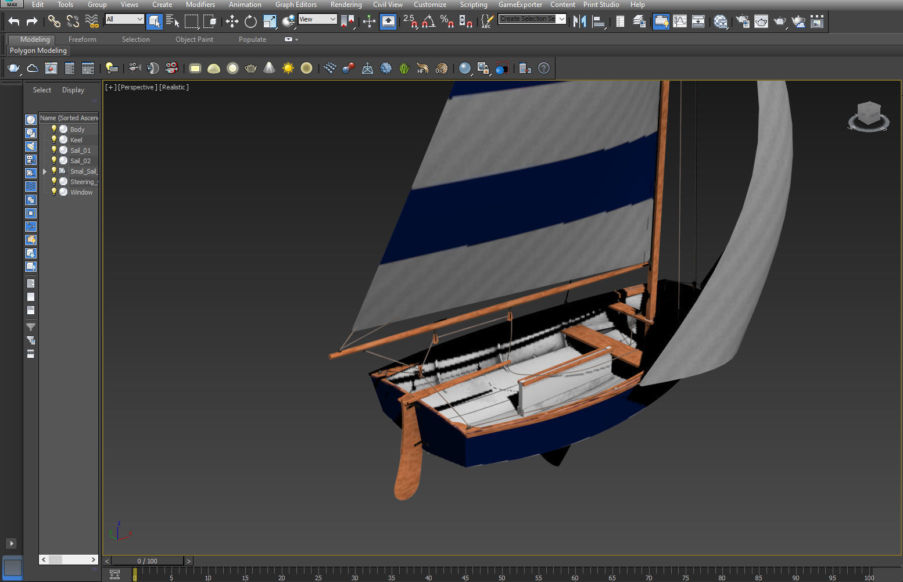Switch to the Freeform ribbon tab
Image resolution: width=903 pixels, height=582 pixels.
click(83, 39)
